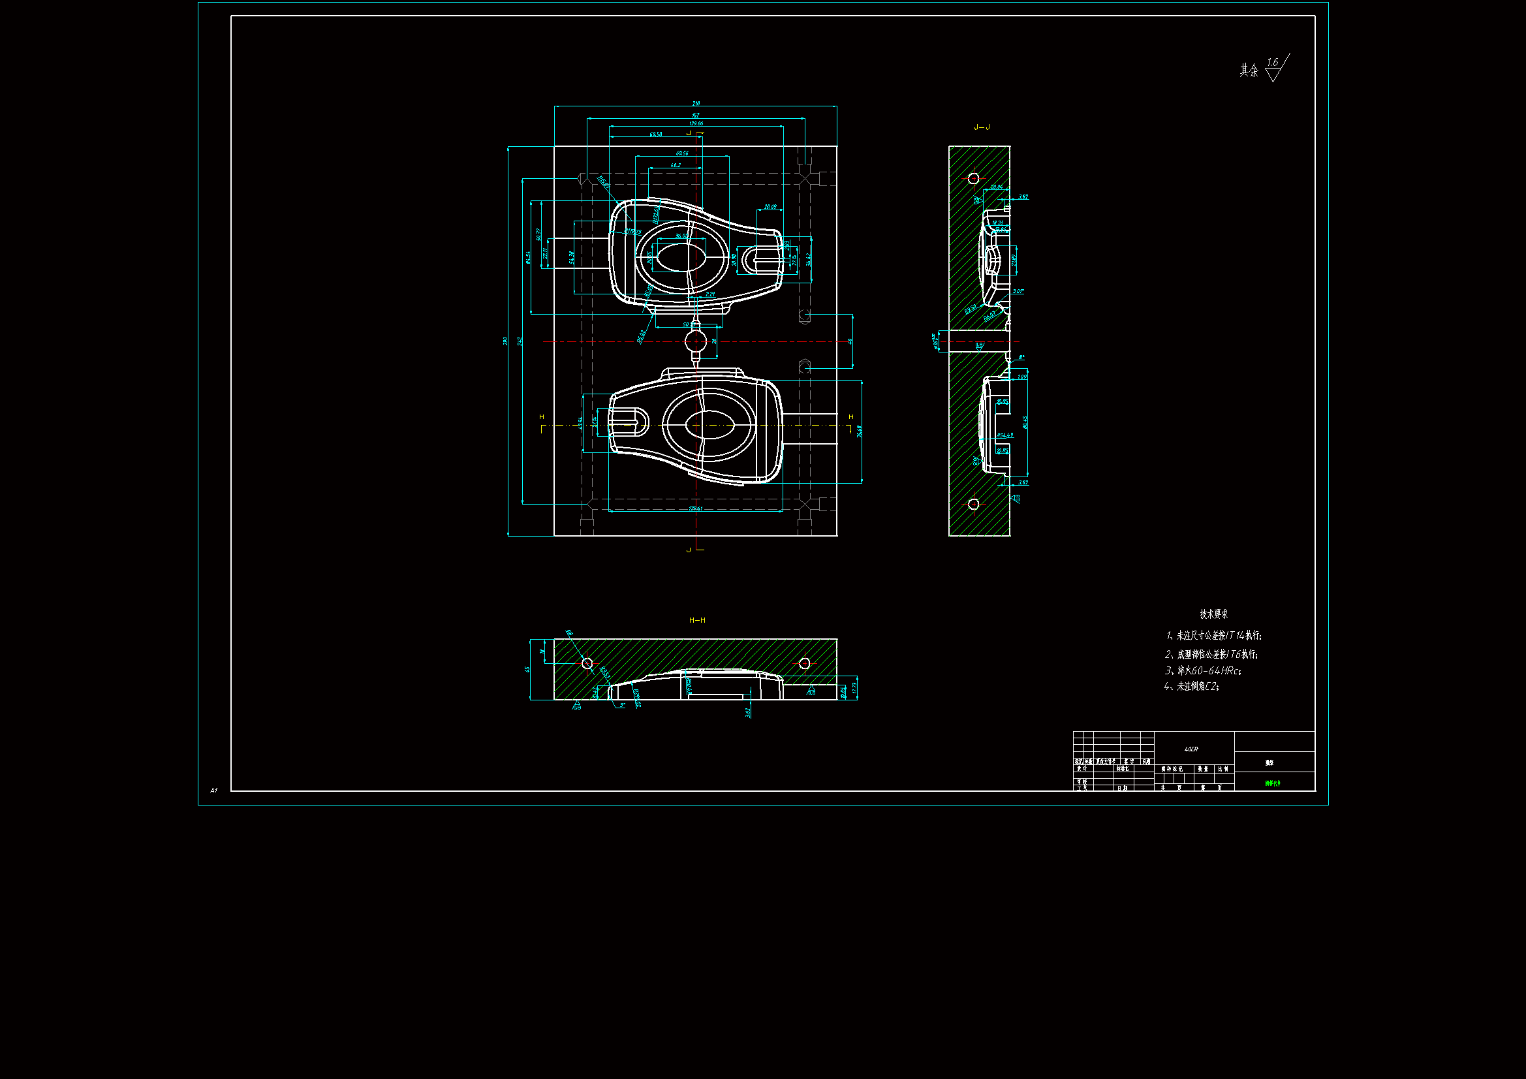This screenshot has height=1079, width=1526.
Task: Select the J-J section view label
Action: [981, 127]
